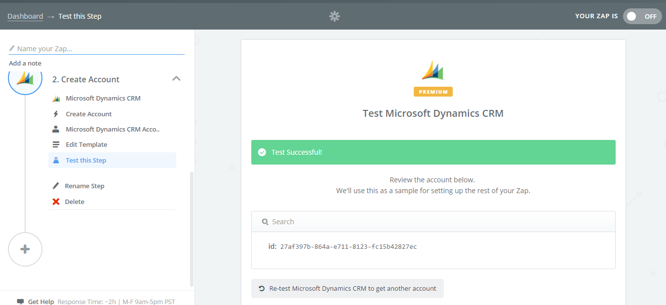The height and width of the screenshot is (305, 666).
Task: Go back to the Dashboard link
Action: coord(25,16)
